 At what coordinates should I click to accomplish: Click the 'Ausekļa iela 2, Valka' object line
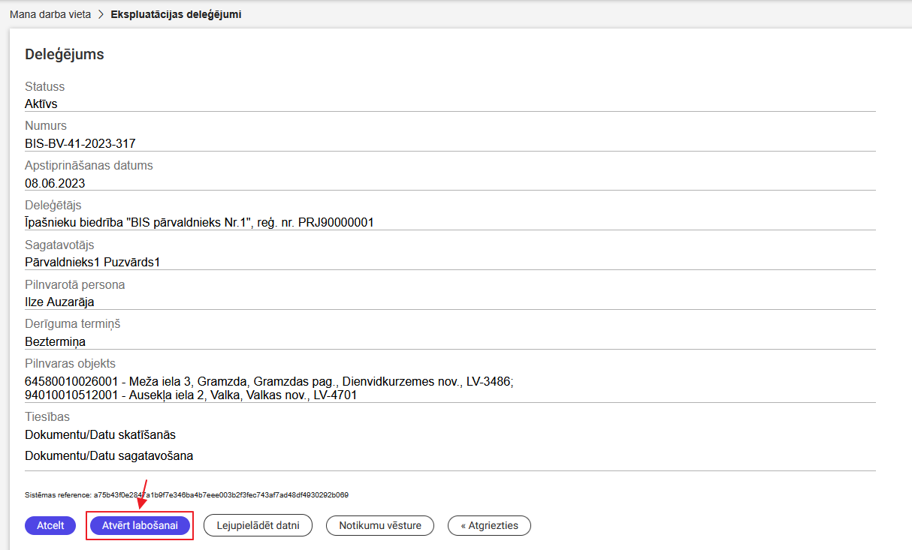(x=191, y=395)
